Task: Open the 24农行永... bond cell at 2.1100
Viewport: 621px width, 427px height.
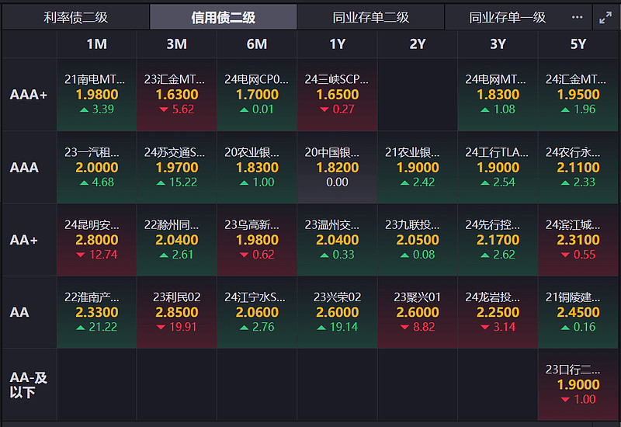Action: [578, 168]
